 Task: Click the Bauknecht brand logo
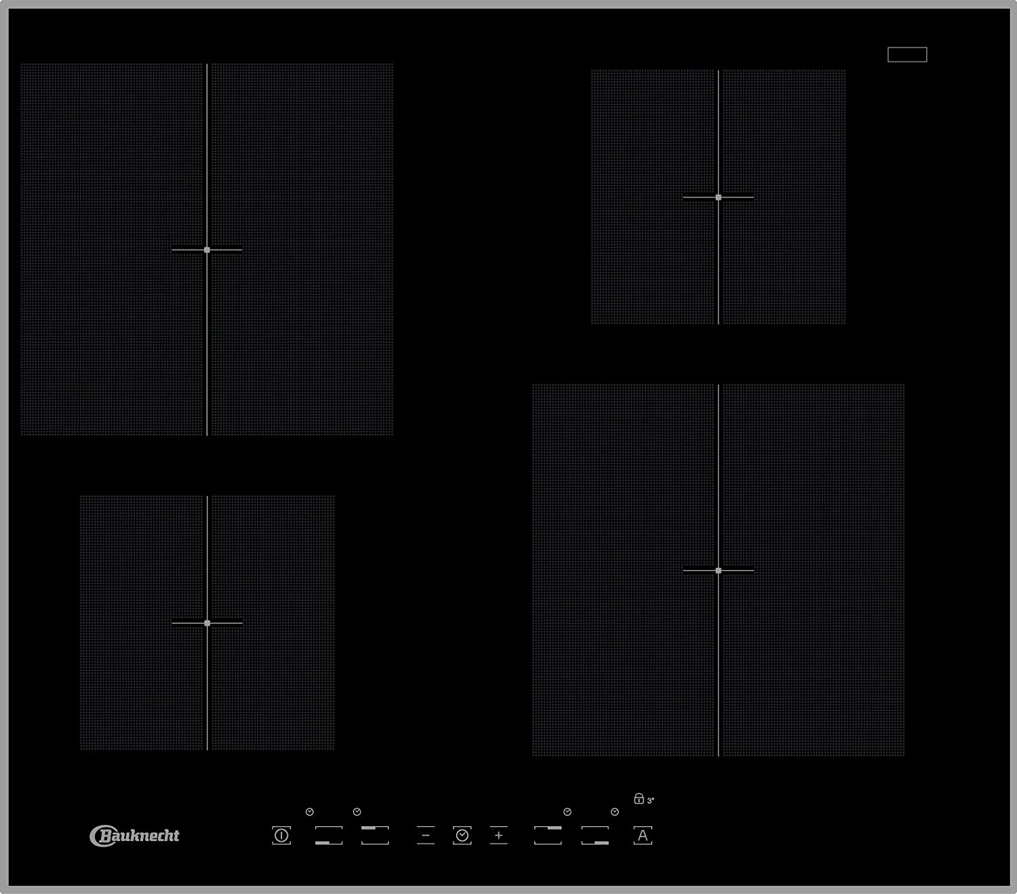135,836
